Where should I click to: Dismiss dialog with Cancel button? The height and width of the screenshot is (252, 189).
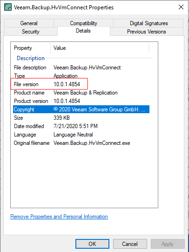(x=130, y=244)
